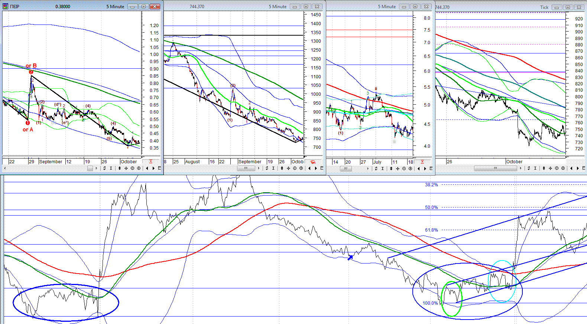Zoom in the July chart
The height and width of the screenshot is (324, 587).
click(x=410, y=168)
